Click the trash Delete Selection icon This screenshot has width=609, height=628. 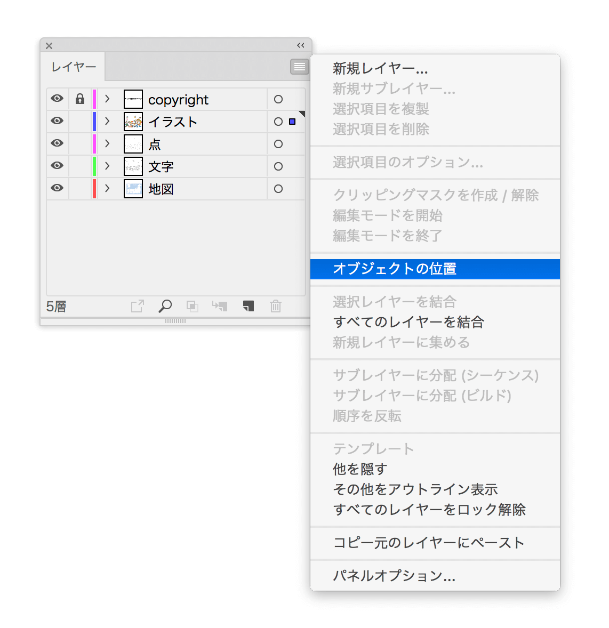(x=276, y=307)
